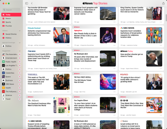
Task: Click The Hollywood Reporter channel icon
Action: [3, 92]
